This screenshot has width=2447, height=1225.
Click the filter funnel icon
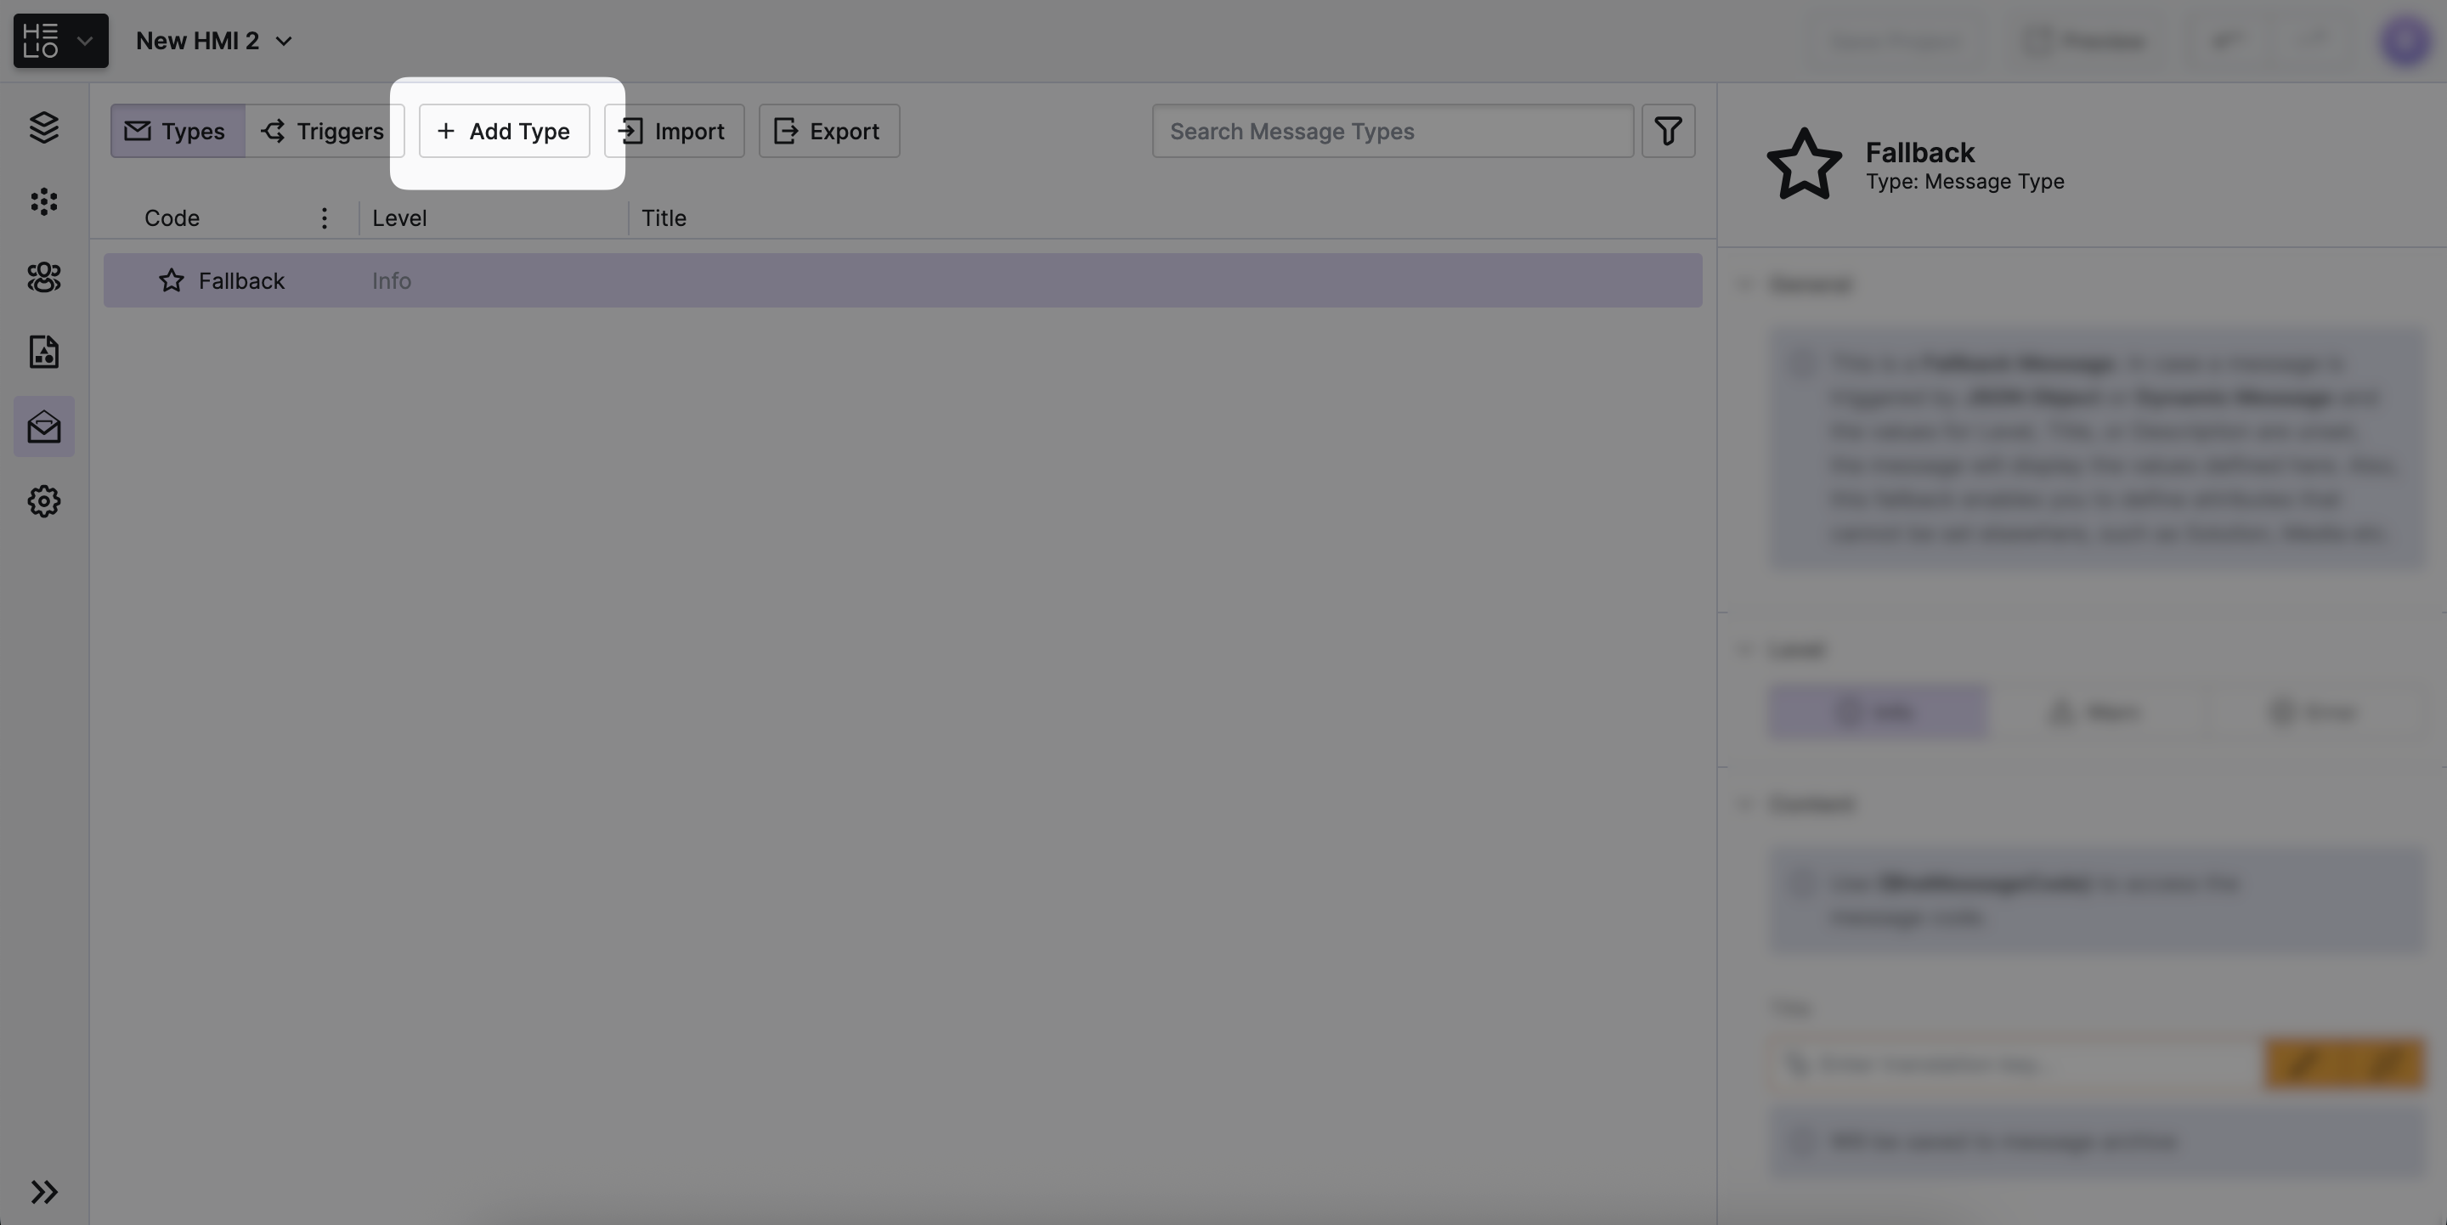pyautogui.click(x=1668, y=131)
